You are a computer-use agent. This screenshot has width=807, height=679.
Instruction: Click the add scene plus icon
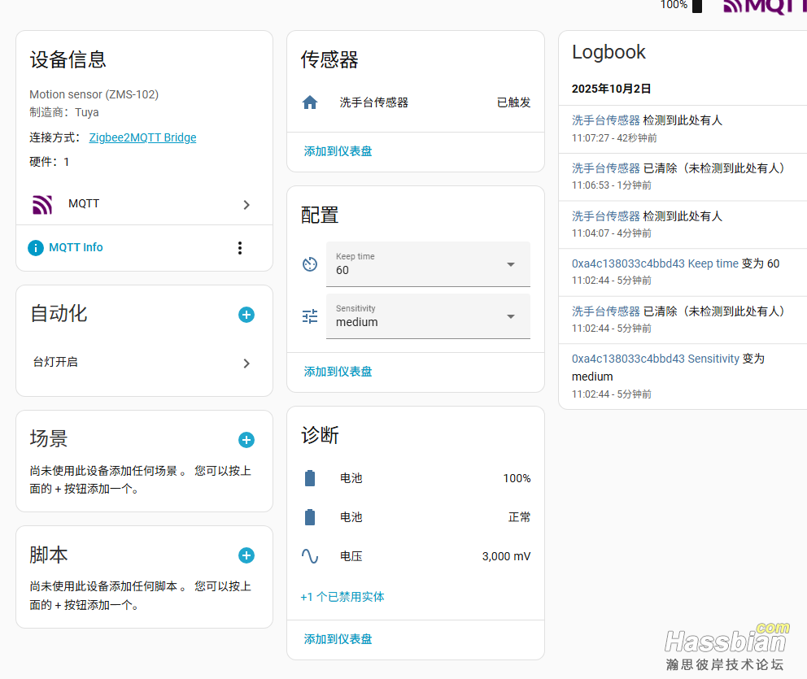click(246, 440)
